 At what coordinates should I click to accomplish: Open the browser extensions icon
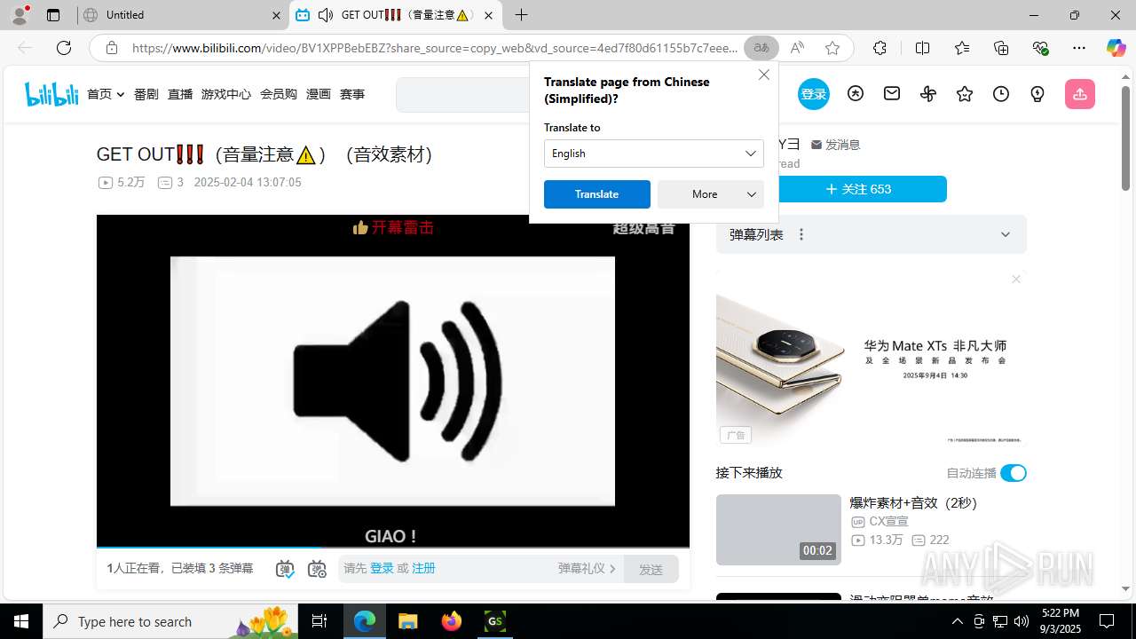880,48
